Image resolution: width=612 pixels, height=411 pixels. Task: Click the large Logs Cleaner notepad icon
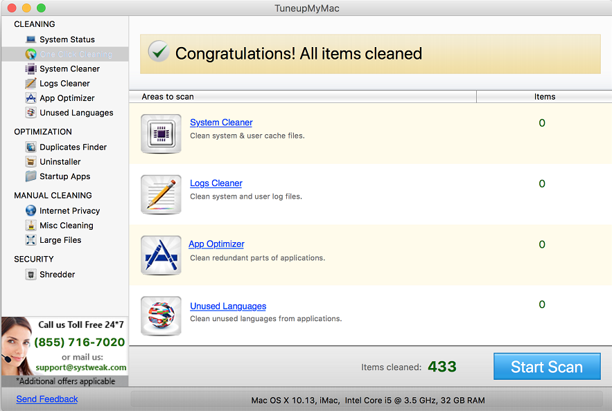pyautogui.click(x=161, y=194)
